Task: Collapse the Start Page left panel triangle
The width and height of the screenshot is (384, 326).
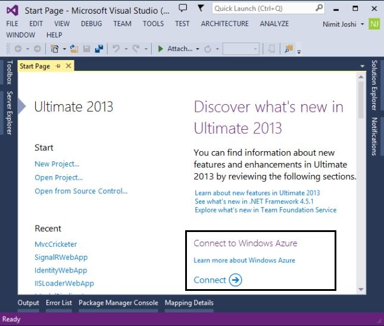Action: coord(22,106)
